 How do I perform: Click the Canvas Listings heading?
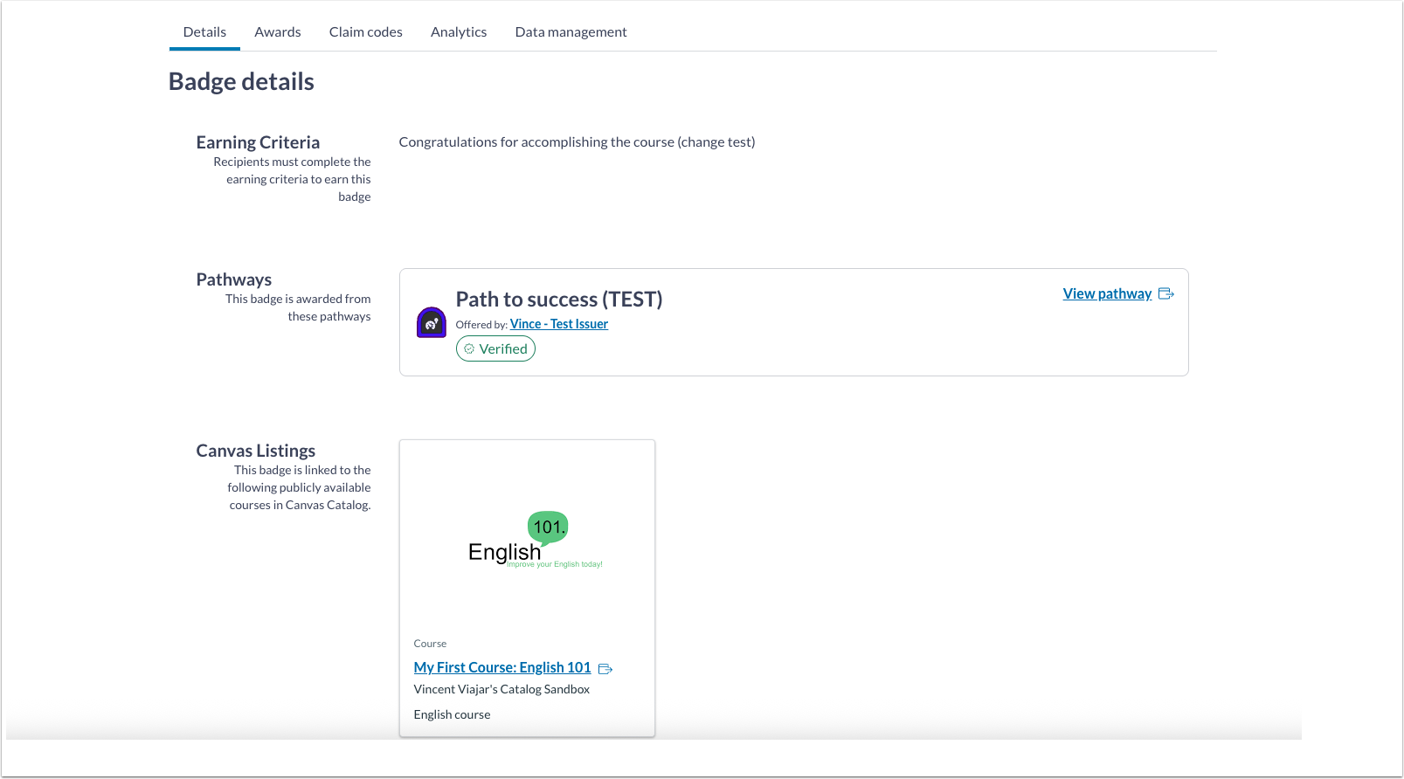[x=256, y=451]
